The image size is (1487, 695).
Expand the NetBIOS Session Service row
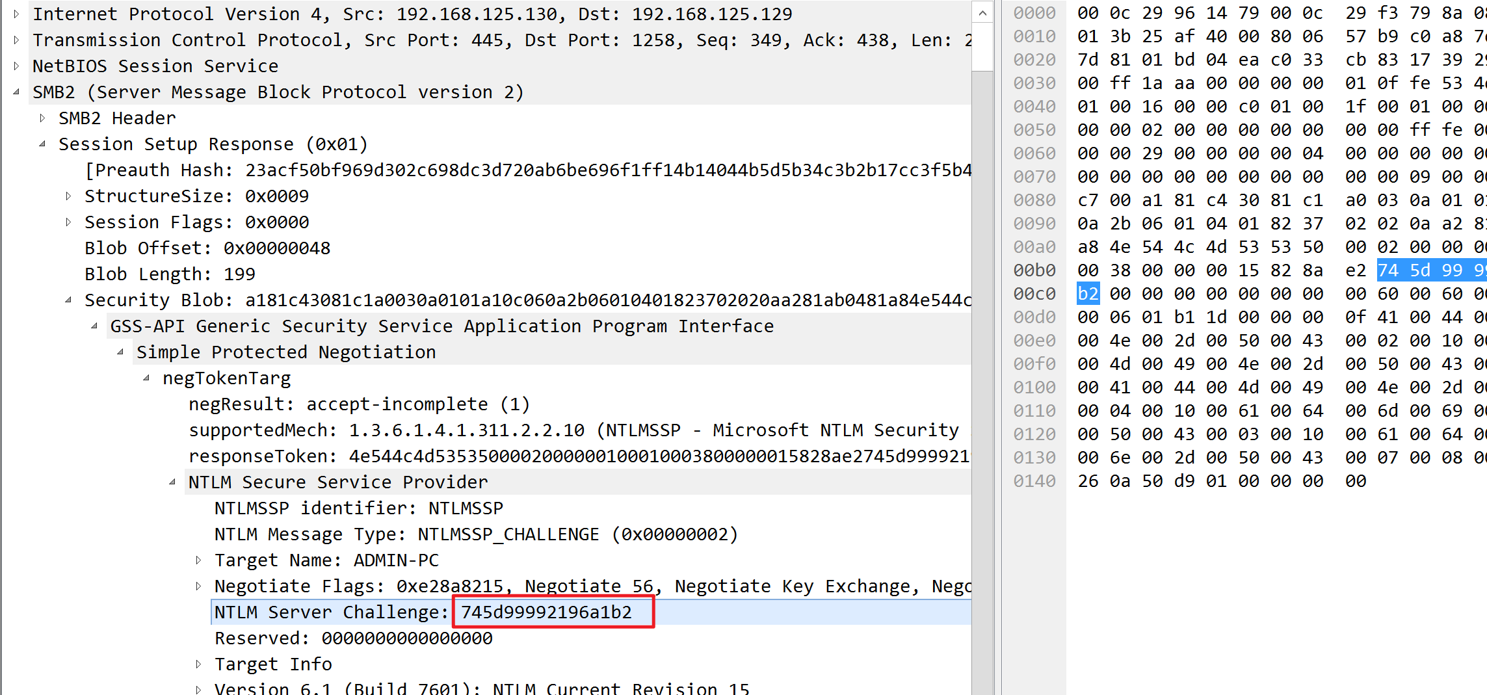pos(17,66)
